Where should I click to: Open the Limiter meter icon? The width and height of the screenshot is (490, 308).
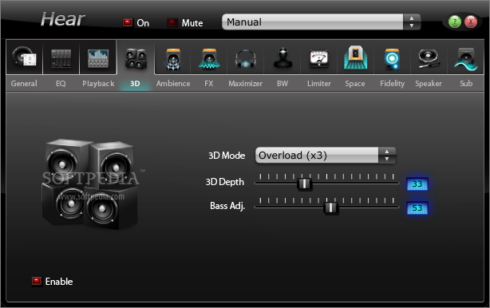[319, 59]
